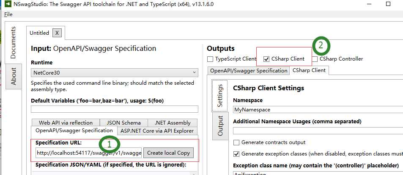
Task: Switch to the vertical Output tab
Action: pos(220,126)
